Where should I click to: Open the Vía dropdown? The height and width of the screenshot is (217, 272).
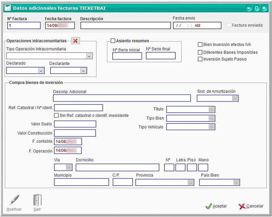pyautogui.click(x=69, y=167)
